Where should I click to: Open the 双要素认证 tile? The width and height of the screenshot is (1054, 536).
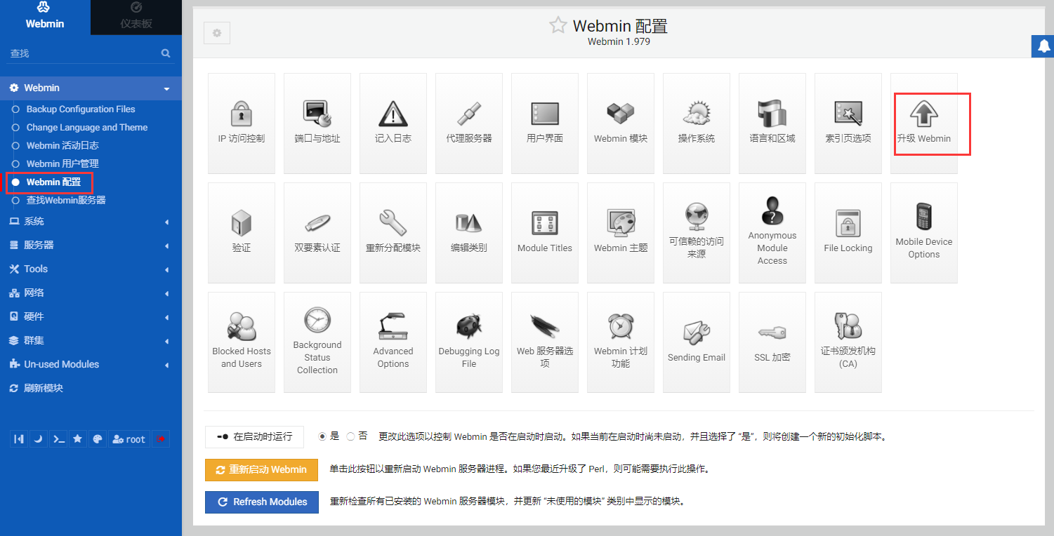317,233
